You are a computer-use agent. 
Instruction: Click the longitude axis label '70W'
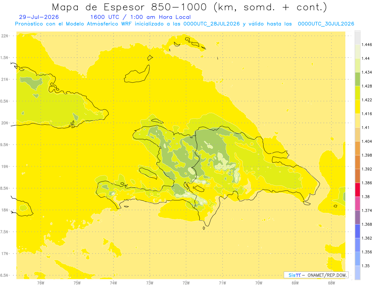pyautogui.click(x=259, y=283)
